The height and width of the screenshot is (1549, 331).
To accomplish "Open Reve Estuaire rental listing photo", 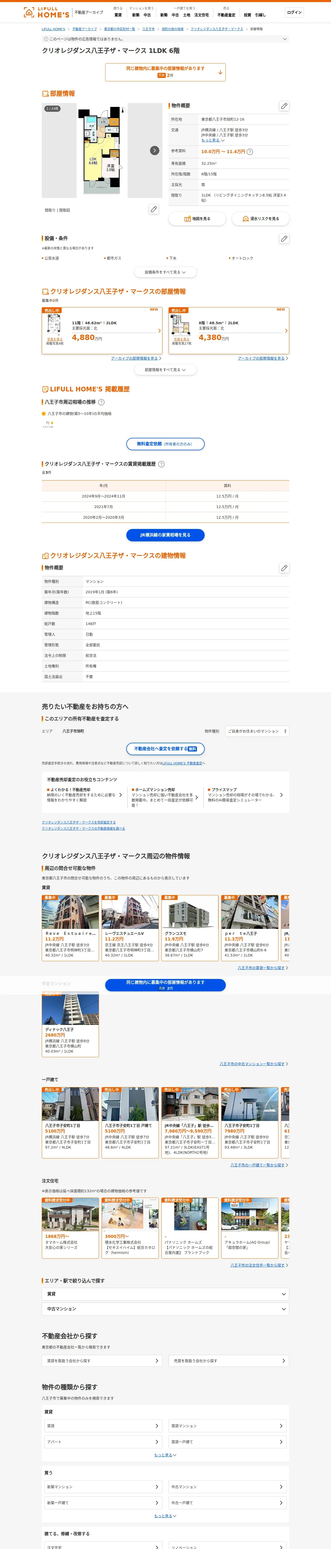I will [70, 912].
